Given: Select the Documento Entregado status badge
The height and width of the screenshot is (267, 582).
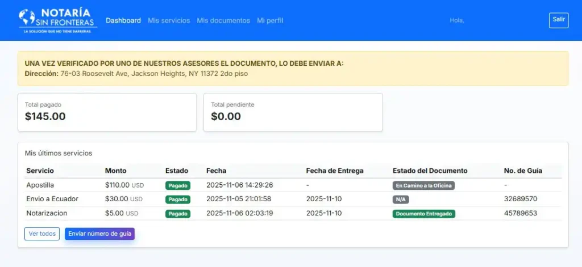Looking at the screenshot, I should [x=423, y=214].
